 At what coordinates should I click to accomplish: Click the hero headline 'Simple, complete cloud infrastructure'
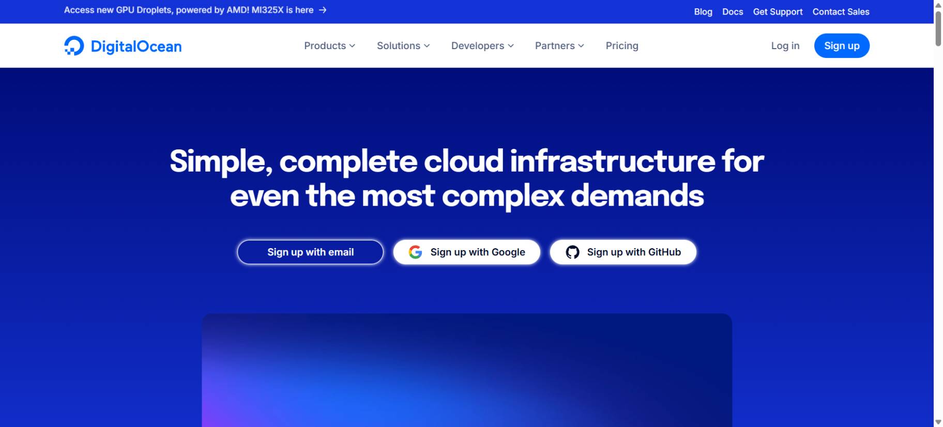(467, 178)
